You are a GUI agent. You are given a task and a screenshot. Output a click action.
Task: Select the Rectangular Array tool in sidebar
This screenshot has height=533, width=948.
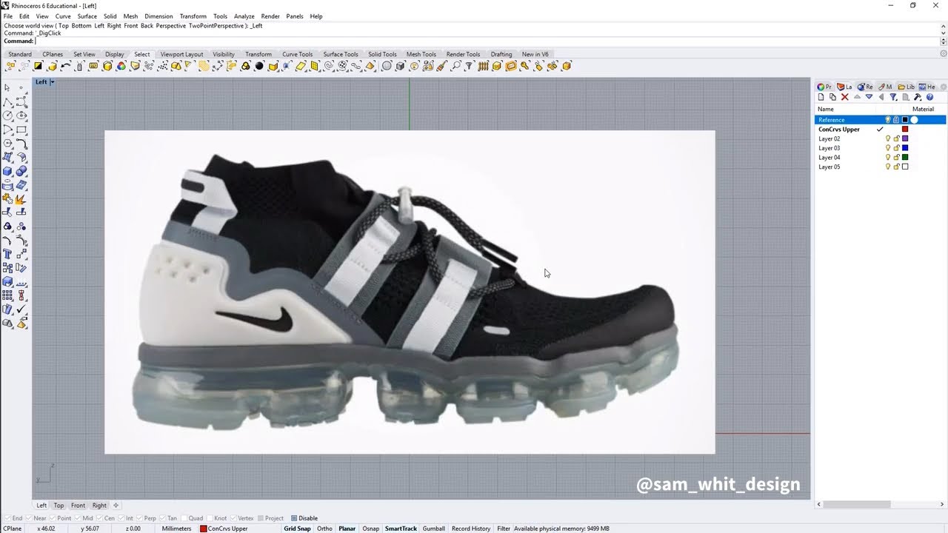tap(7, 295)
